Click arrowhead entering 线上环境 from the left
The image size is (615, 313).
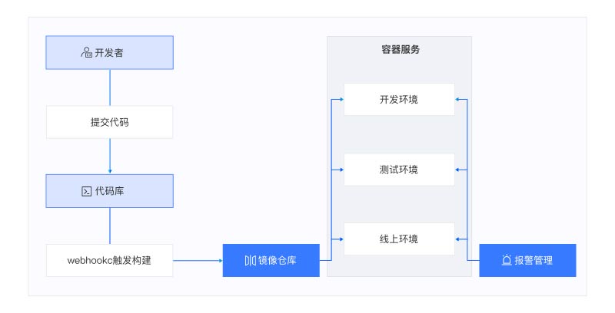[x=341, y=239]
